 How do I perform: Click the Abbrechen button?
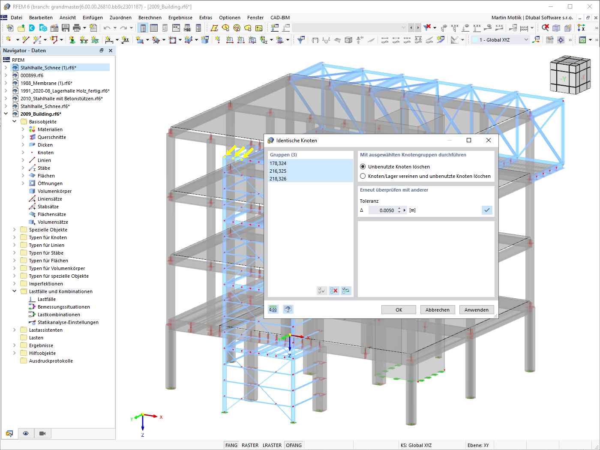pos(438,309)
